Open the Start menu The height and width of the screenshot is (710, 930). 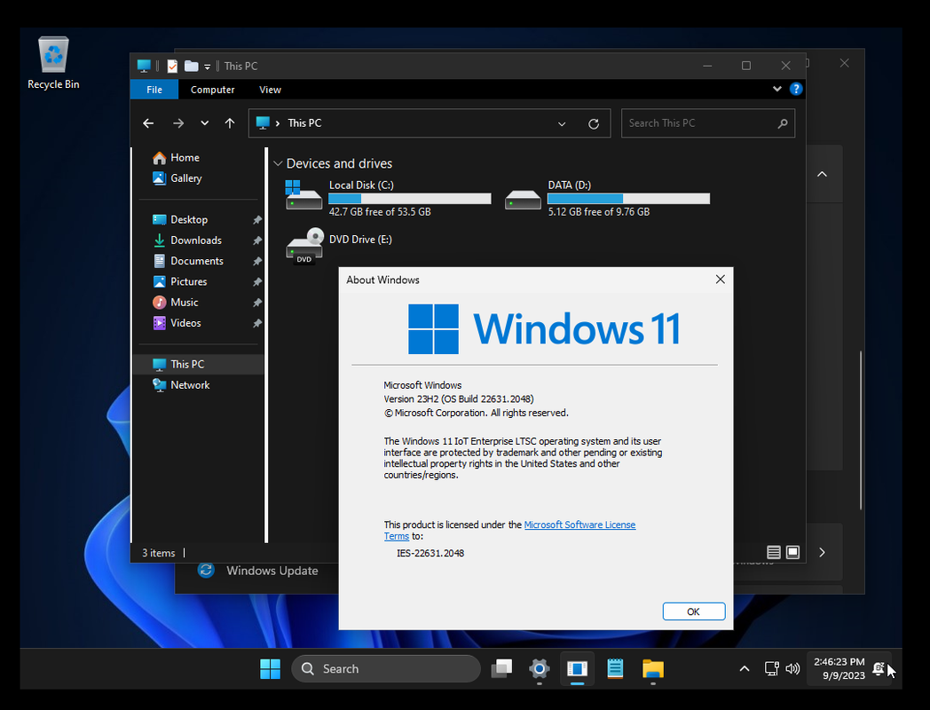[270, 669]
